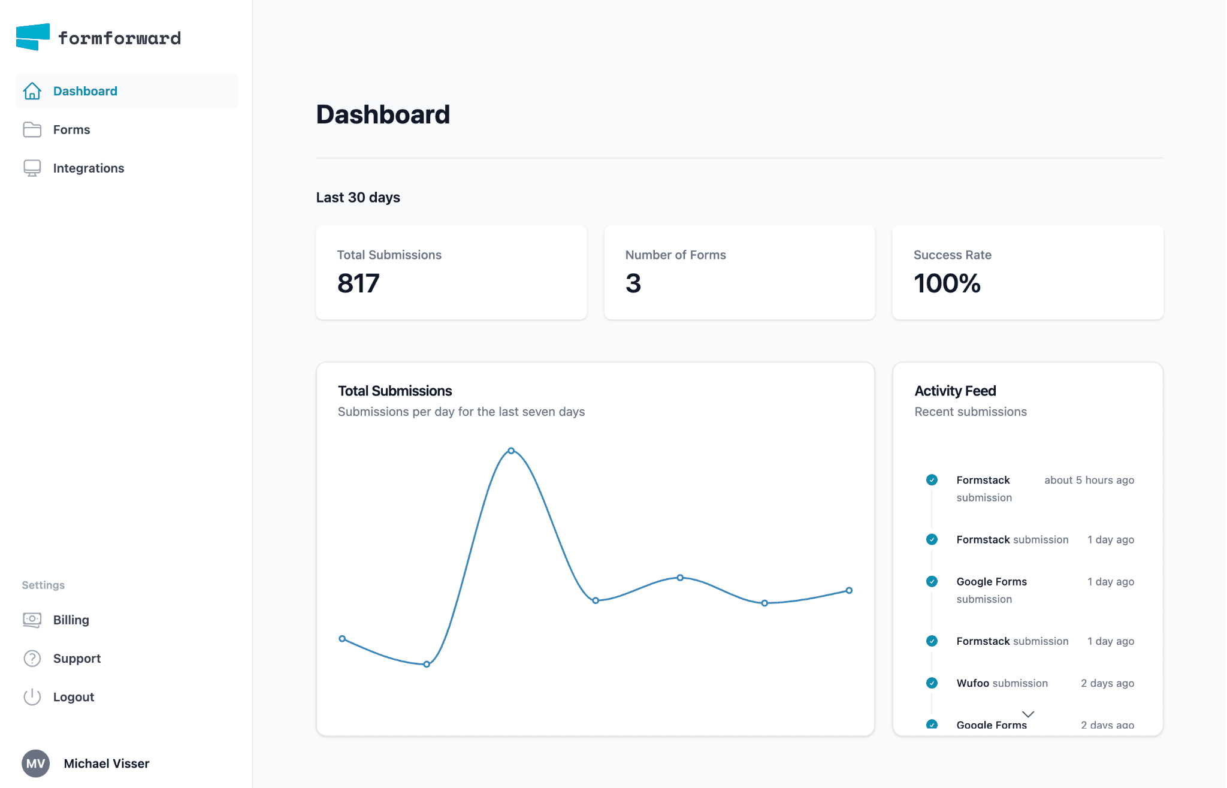Click the first data point on the chart
This screenshot has width=1227, height=788.
(x=342, y=639)
